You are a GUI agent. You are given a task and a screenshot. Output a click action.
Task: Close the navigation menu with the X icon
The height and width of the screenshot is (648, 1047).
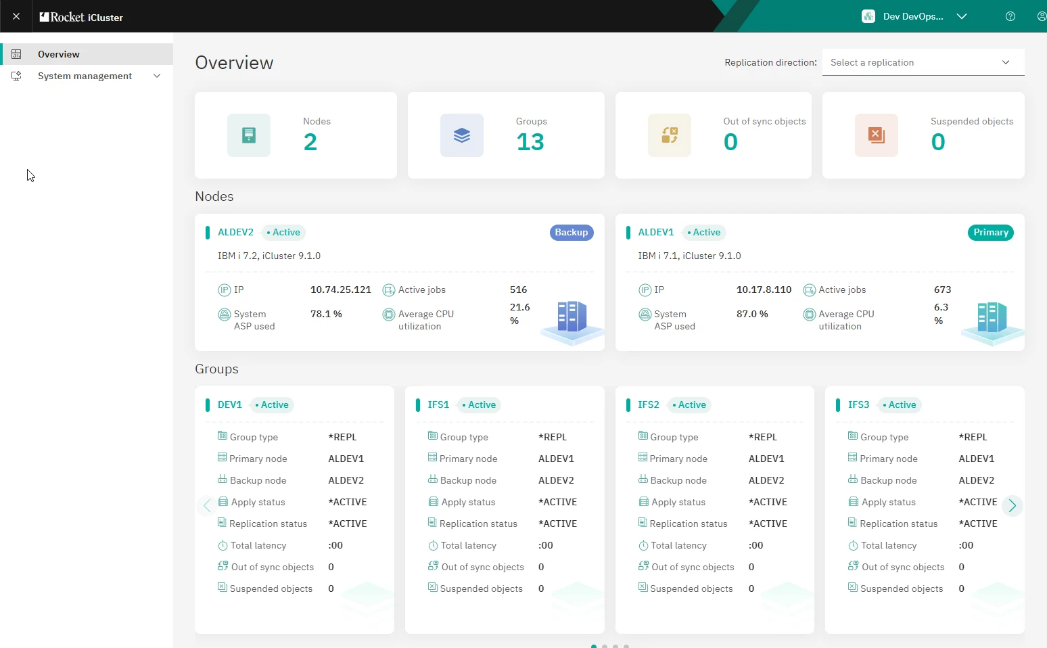16,16
